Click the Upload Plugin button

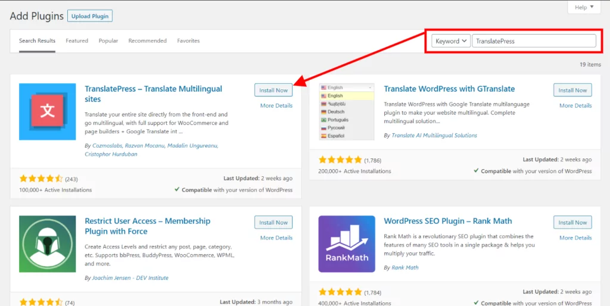[x=90, y=16]
